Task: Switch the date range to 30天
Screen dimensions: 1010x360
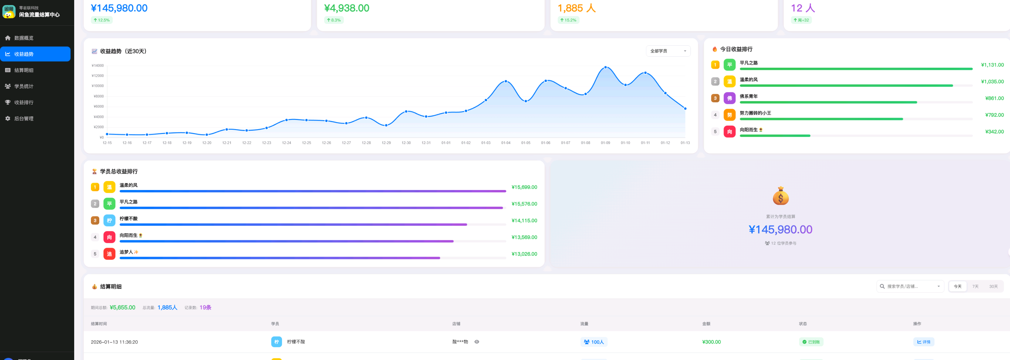Action: point(993,287)
